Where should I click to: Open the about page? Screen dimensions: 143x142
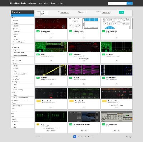46,3
